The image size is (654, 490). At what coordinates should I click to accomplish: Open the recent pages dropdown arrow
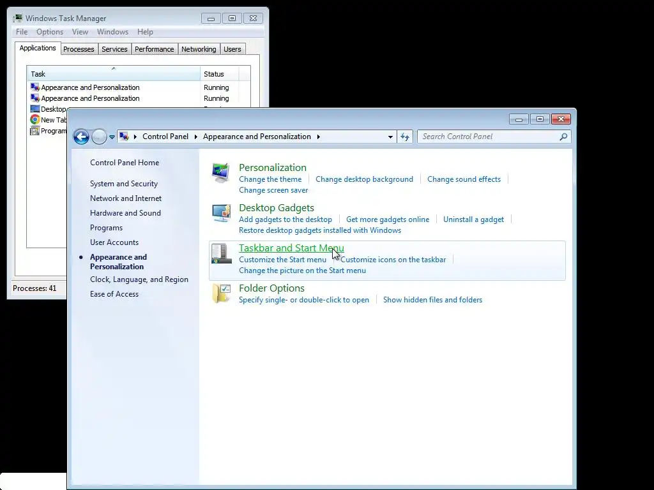pos(112,137)
